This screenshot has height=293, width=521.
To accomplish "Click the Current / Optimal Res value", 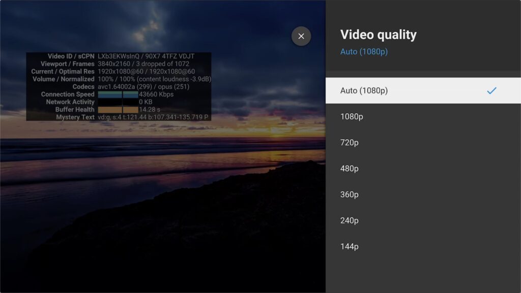I will click(x=146, y=72).
